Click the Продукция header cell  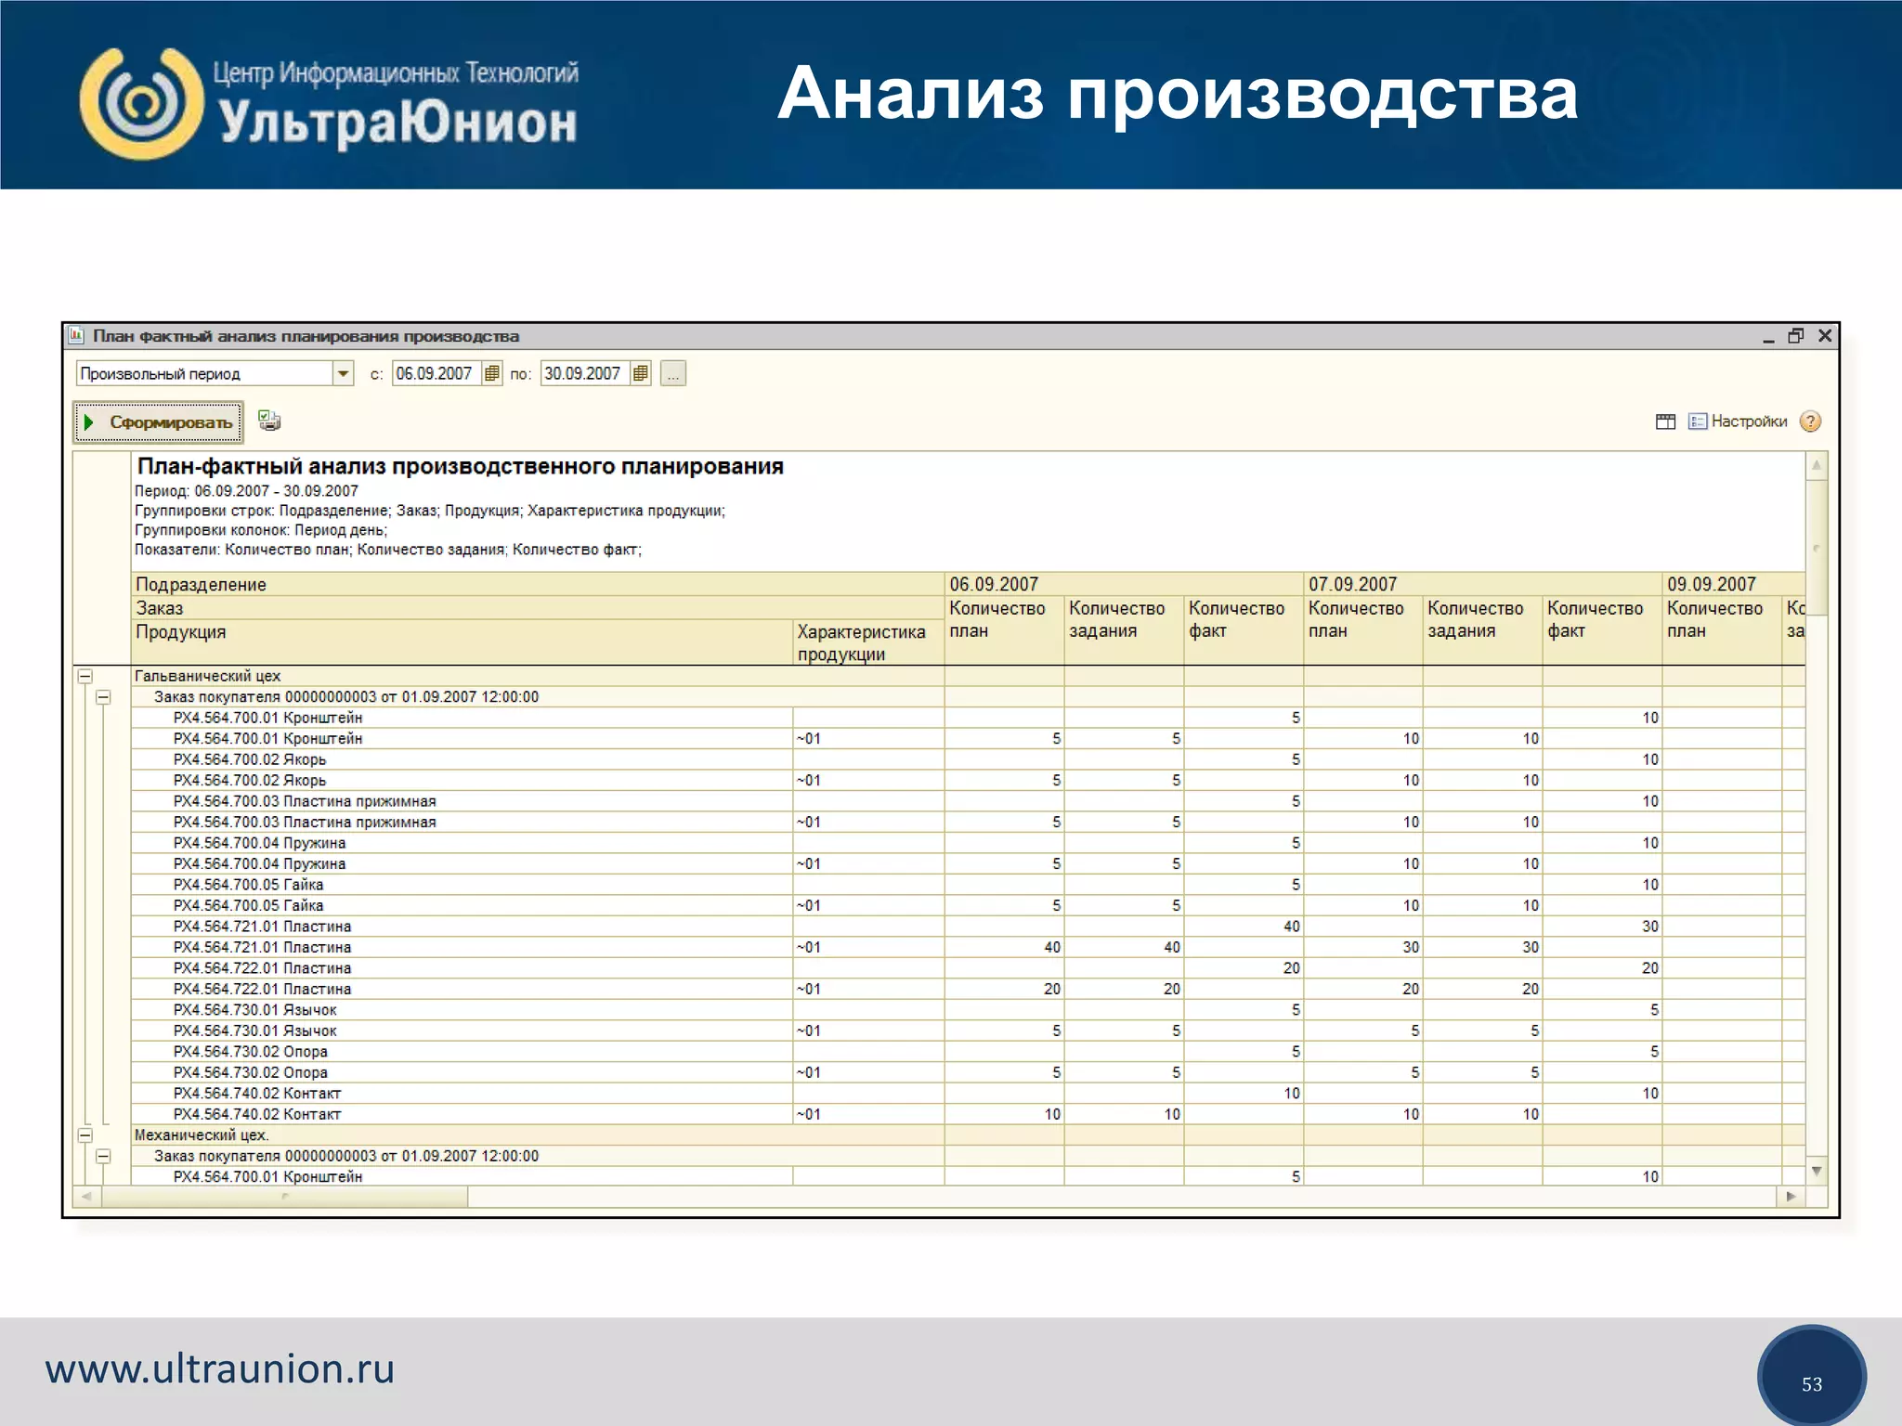(462, 642)
